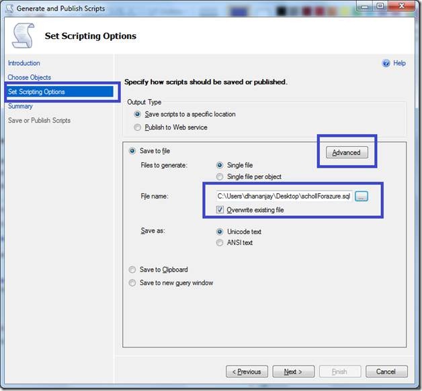Go back with Previous button
This screenshot has width=422, height=391.
247,372
